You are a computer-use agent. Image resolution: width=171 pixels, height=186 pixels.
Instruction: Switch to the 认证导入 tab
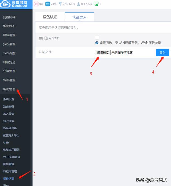click(79, 17)
